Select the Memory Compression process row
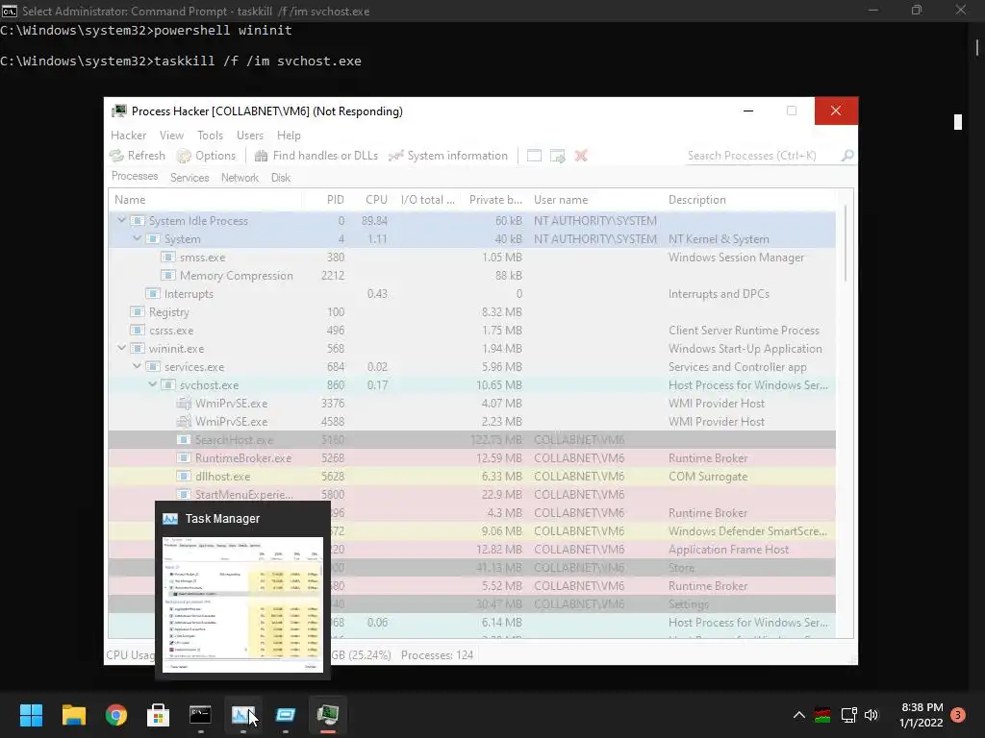 471,276
